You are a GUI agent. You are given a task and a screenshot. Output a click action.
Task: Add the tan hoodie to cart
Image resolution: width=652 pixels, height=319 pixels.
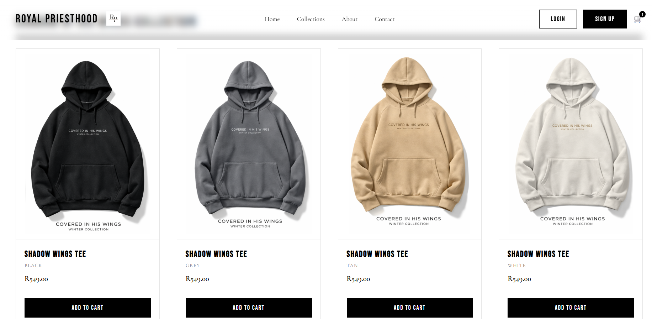pyautogui.click(x=409, y=308)
